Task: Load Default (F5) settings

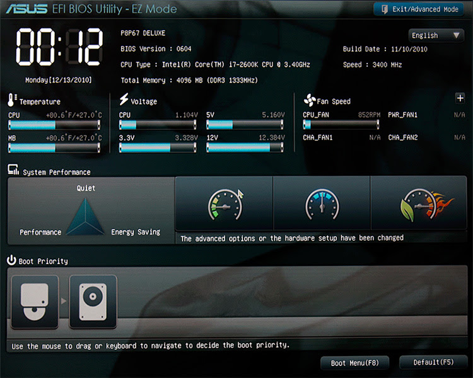Action: [x=433, y=362]
